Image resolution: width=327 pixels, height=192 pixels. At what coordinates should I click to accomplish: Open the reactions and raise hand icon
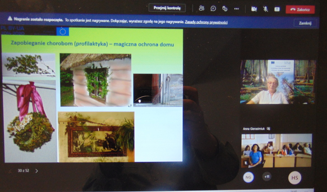225,9
